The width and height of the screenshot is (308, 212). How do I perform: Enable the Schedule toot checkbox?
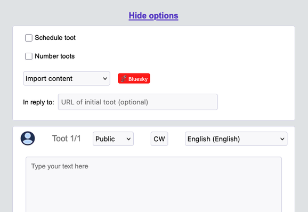coord(29,38)
